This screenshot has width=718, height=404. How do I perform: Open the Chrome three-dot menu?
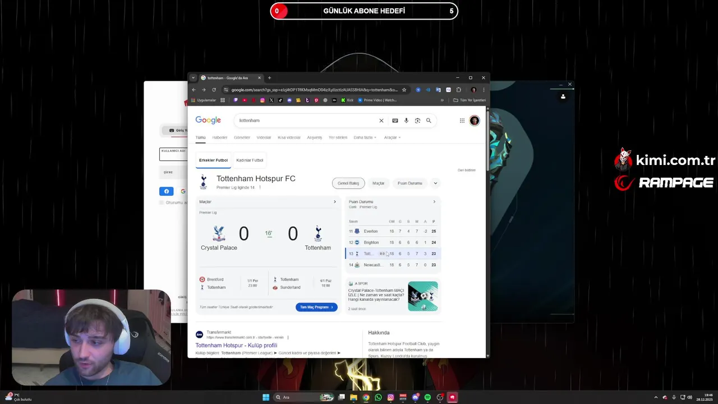click(x=484, y=90)
